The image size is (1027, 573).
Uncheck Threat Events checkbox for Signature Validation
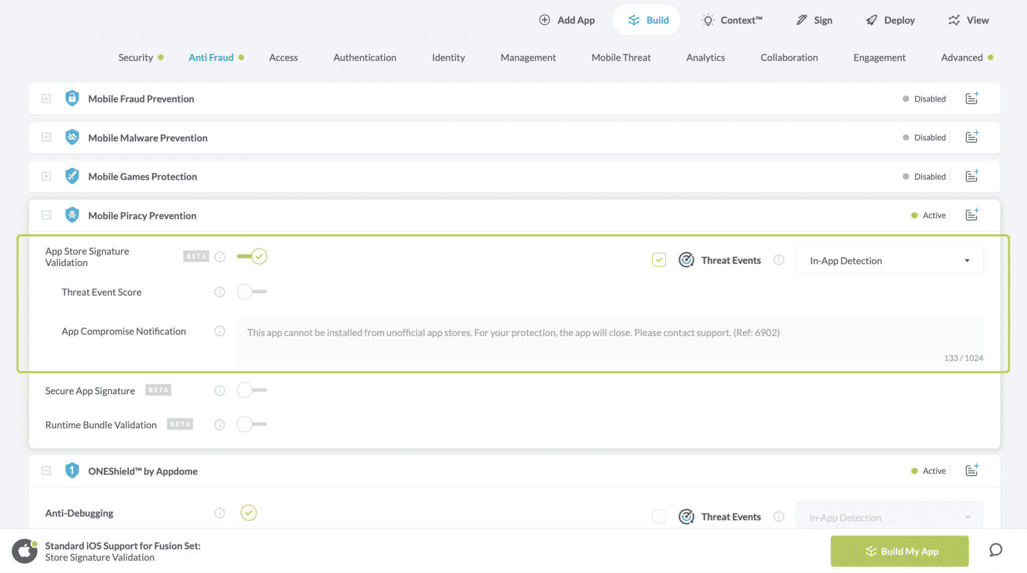point(659,260)
